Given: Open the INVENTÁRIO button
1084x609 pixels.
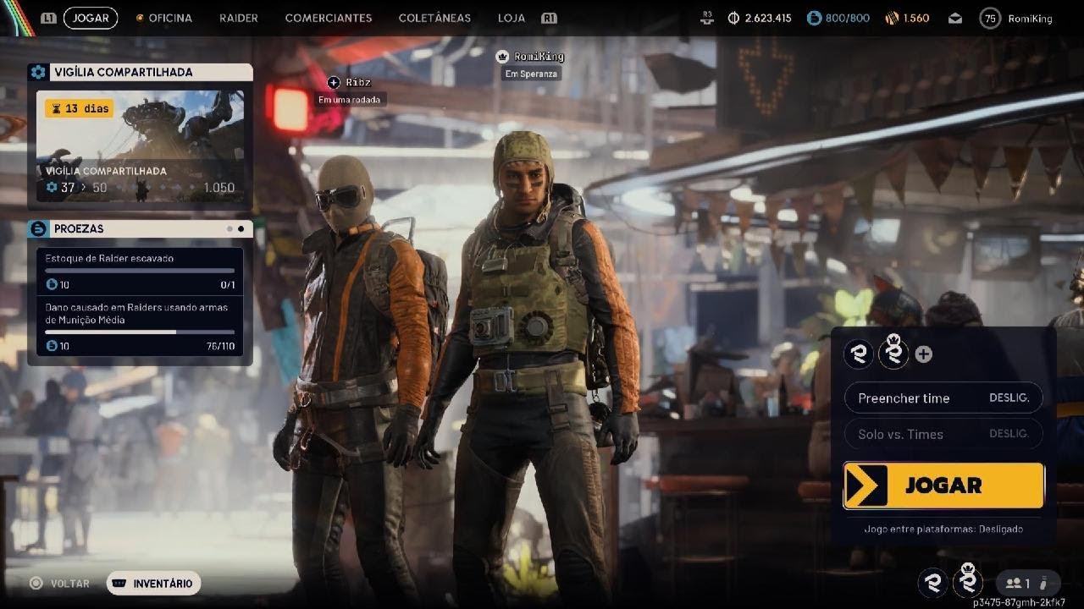Looking at the screenshot, I should point(153,584).
